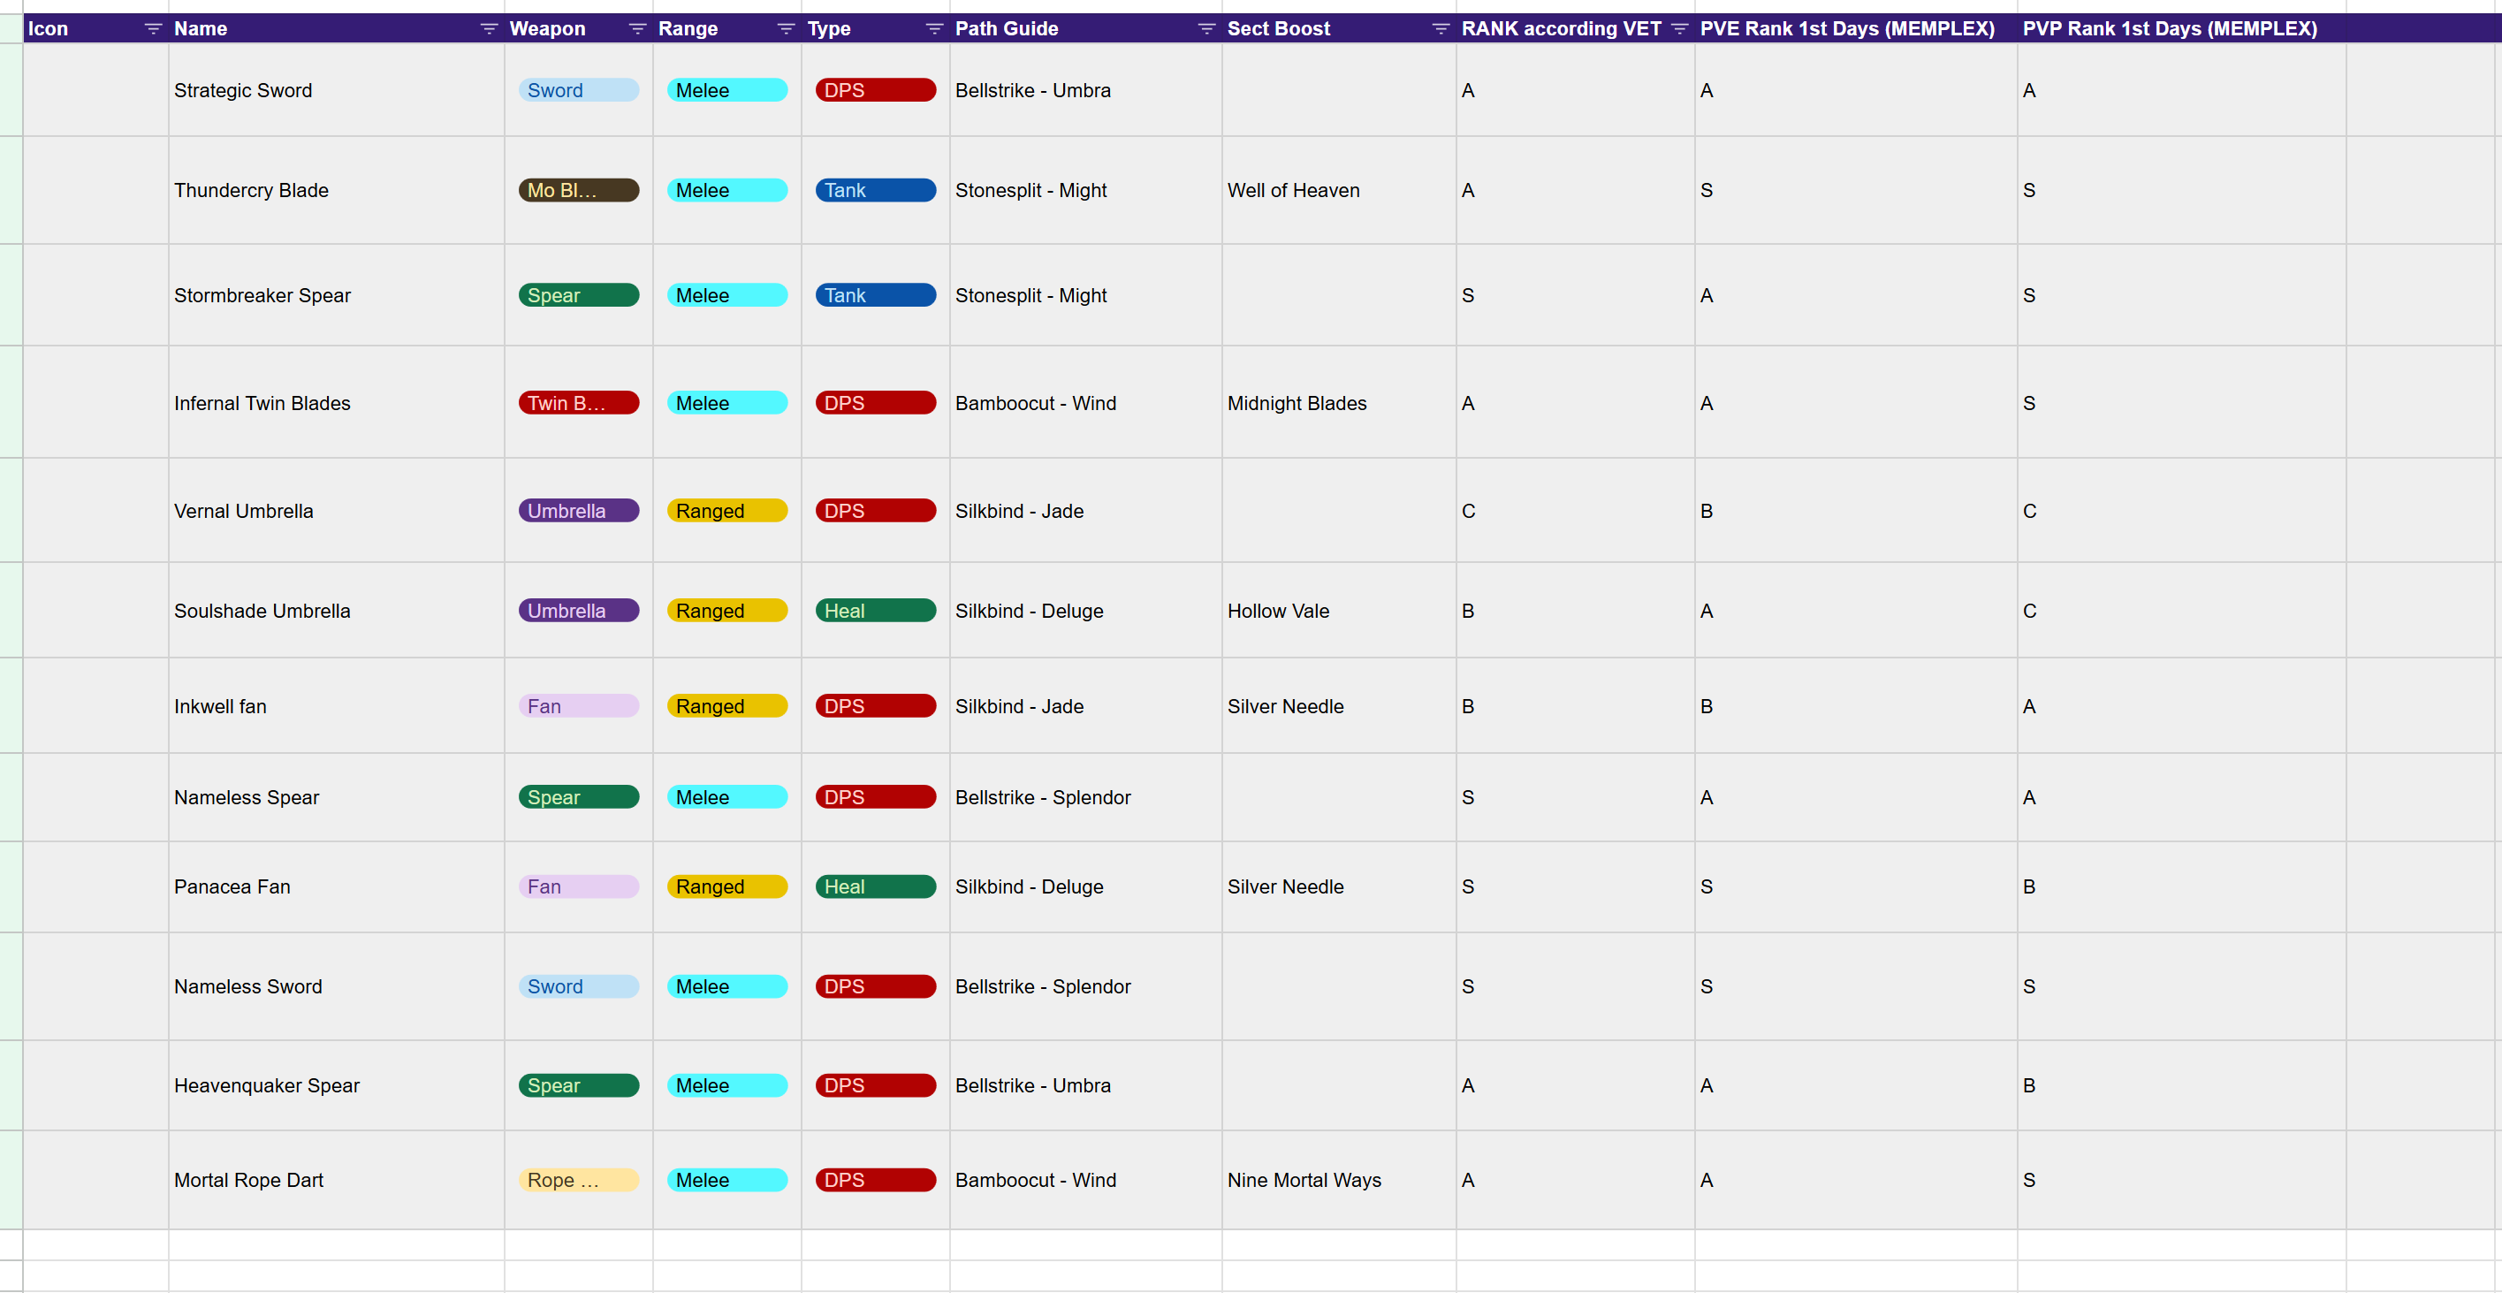Open Twin Blades chip for Infernal Twin Blades
The width and height of the screenshot is (2502, 1293).
(x=579, y=403)
